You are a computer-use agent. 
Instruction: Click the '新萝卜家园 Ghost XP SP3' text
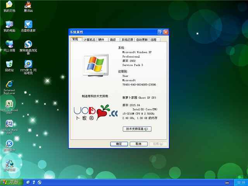tap(139, 98)
